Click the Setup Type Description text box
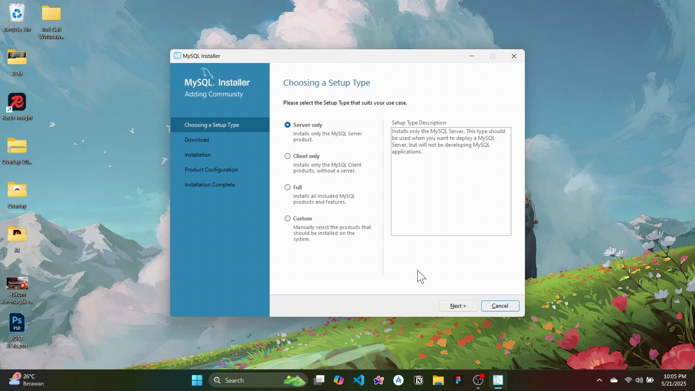695x391 pixels. tap(451, 181)
